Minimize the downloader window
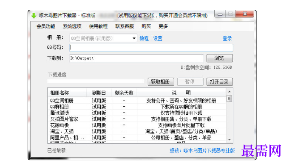This screenshot has width=289, height=164. tap(220, 14)
